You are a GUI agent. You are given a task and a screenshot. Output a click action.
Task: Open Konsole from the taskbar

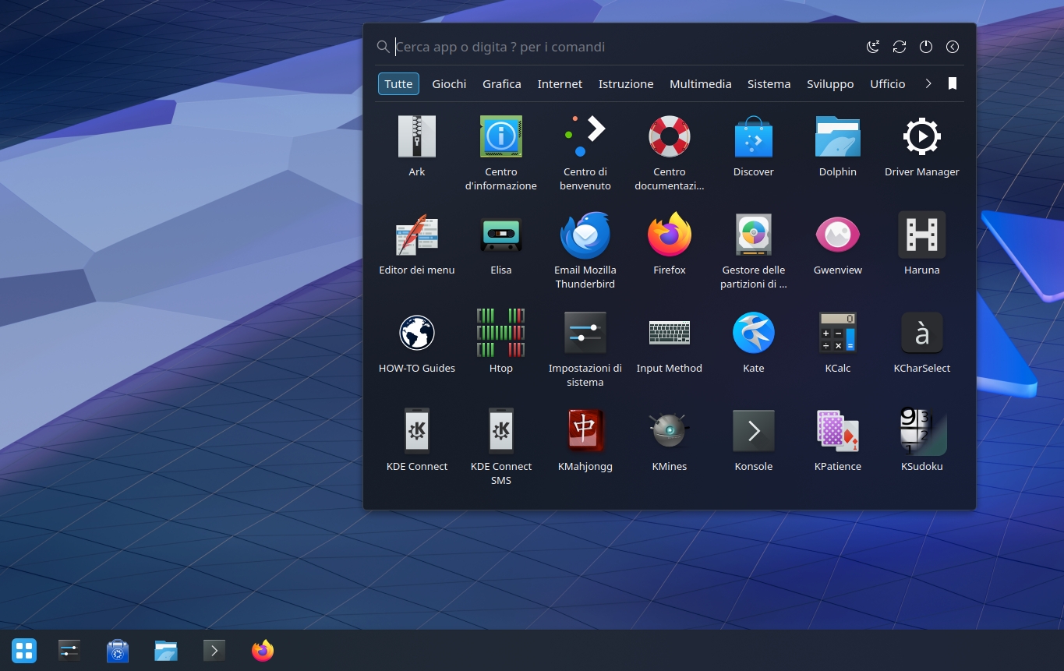pyautogui.click(x=214, y=650)
